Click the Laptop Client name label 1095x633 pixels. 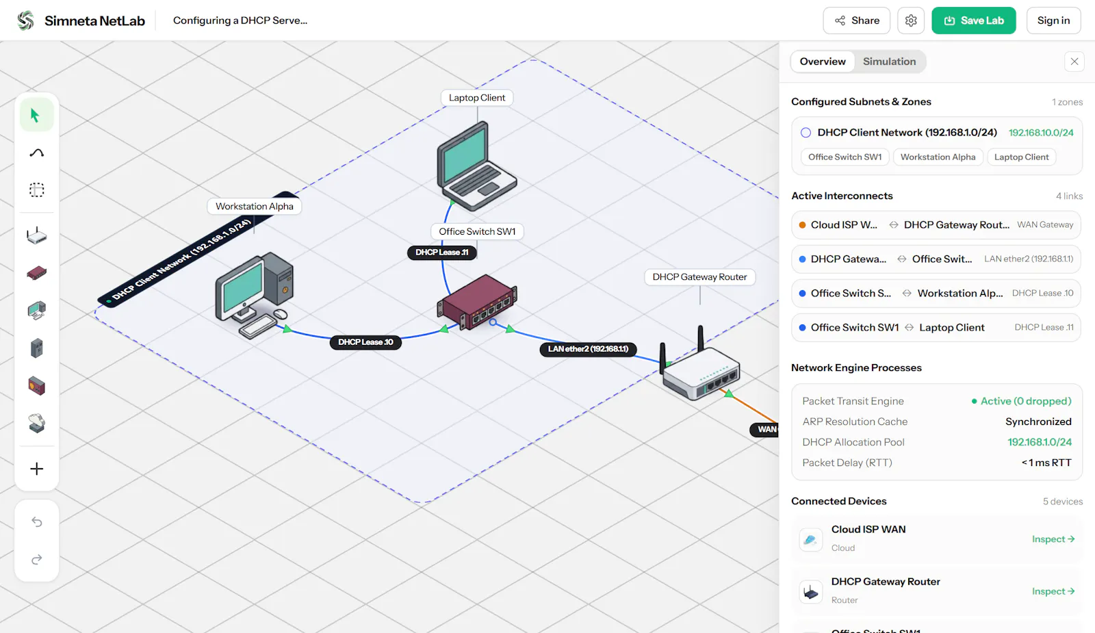477,98
